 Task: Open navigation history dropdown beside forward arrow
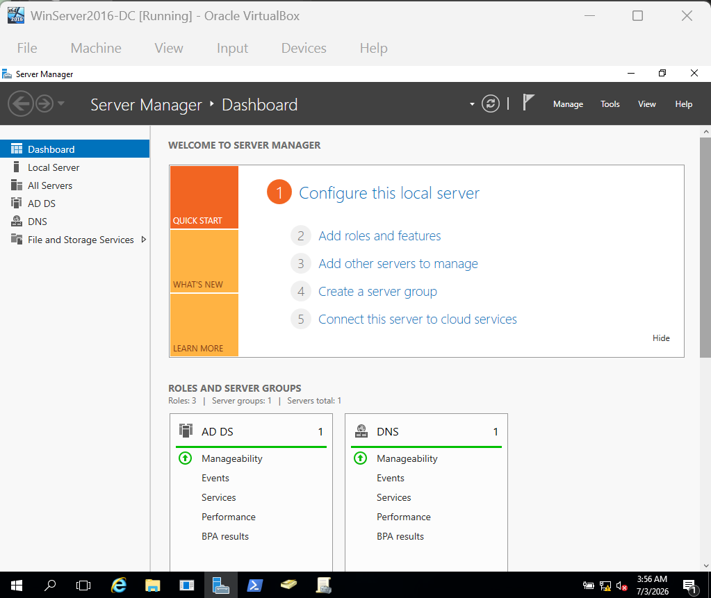(x=60, y=103)
